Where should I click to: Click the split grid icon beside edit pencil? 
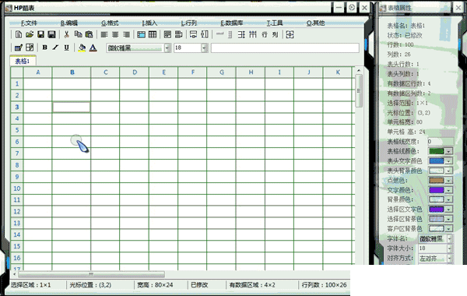tap(30, 48)
